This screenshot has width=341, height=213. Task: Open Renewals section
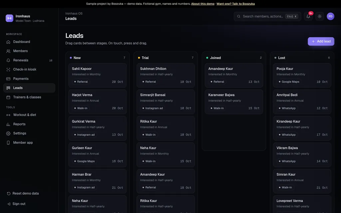click(x=29, y=60)
